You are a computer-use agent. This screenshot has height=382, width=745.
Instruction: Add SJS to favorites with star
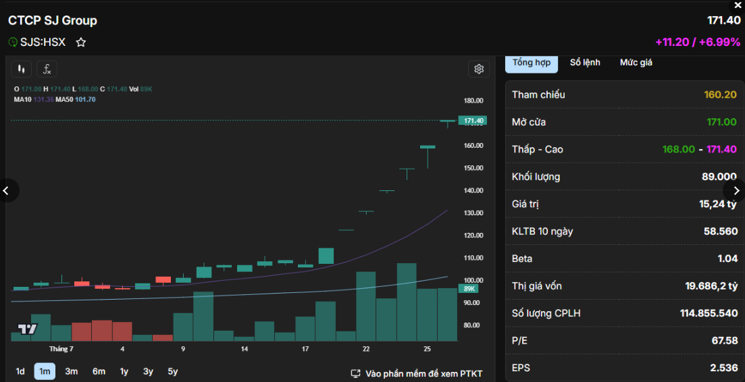(x=81, y=43)
